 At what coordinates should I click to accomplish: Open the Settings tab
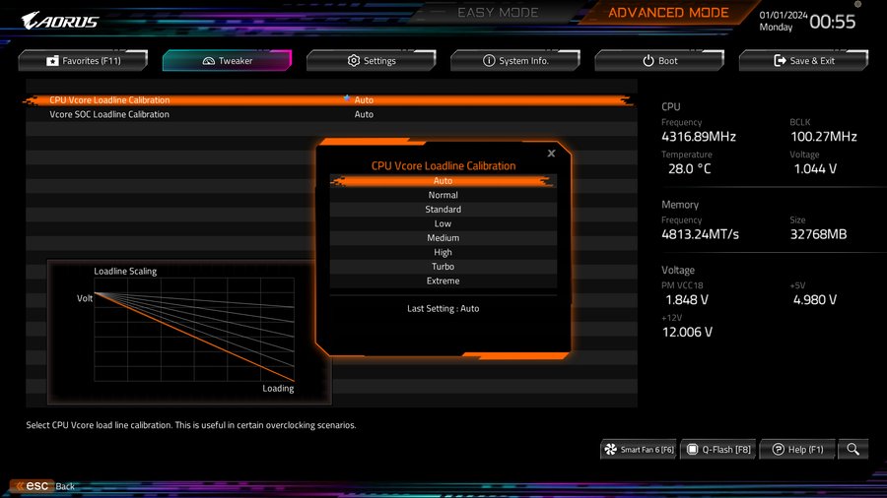(x=372, y=60)
